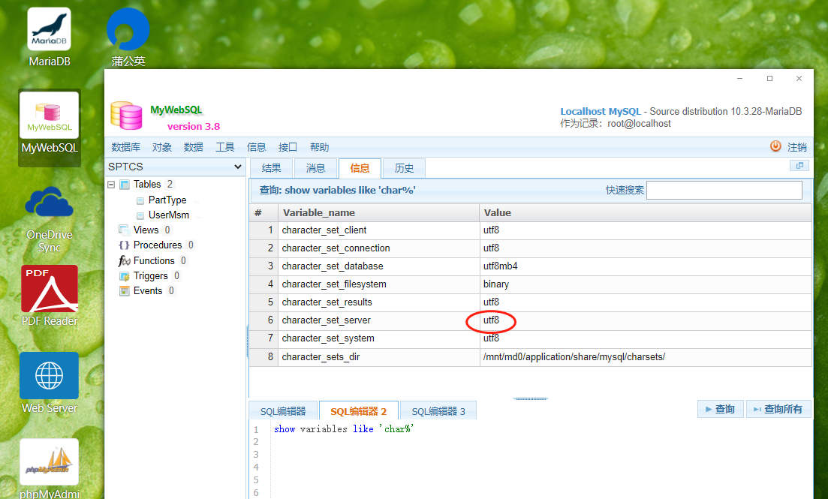This screenshot has width=828, height=499.
Task: Click the pop-out results panel icon
Action: pos(799,166)
